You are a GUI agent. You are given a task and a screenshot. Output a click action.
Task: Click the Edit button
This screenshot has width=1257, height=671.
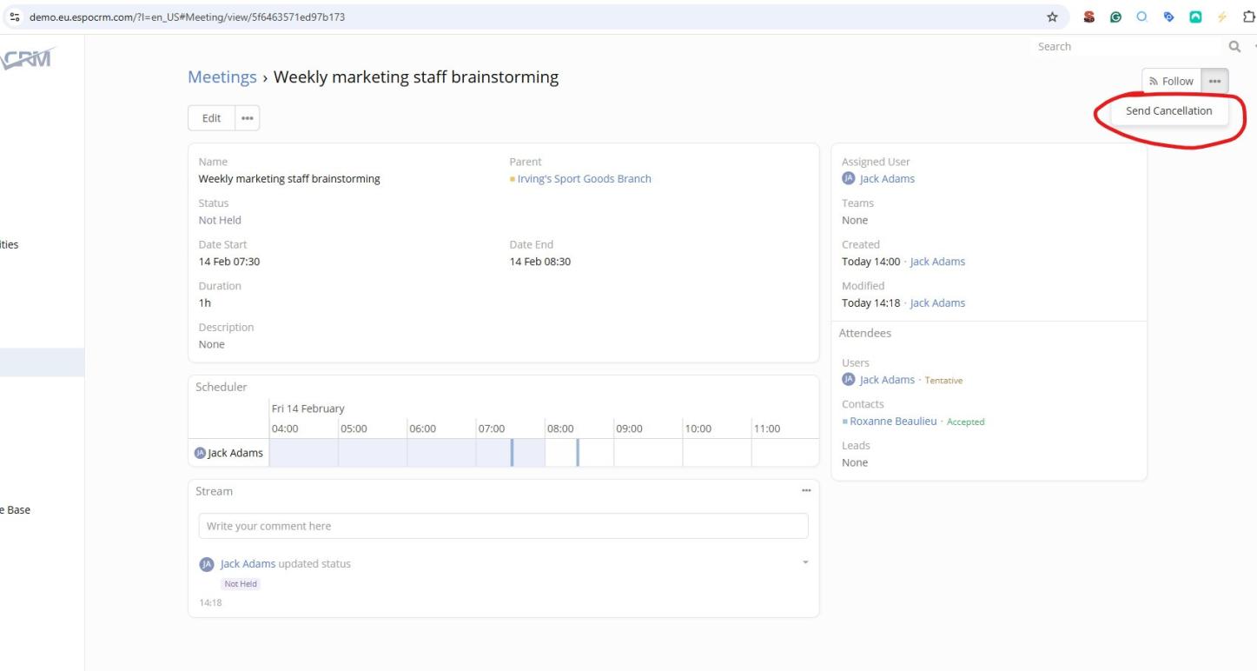(211, 118)
